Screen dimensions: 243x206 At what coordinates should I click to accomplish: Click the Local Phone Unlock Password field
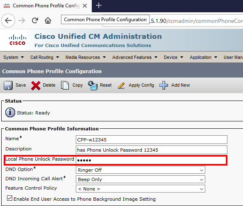(x=151, y=160)
